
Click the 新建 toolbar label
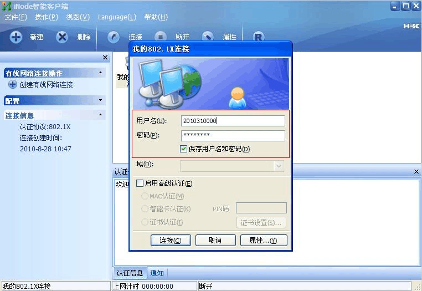[37, 37]
